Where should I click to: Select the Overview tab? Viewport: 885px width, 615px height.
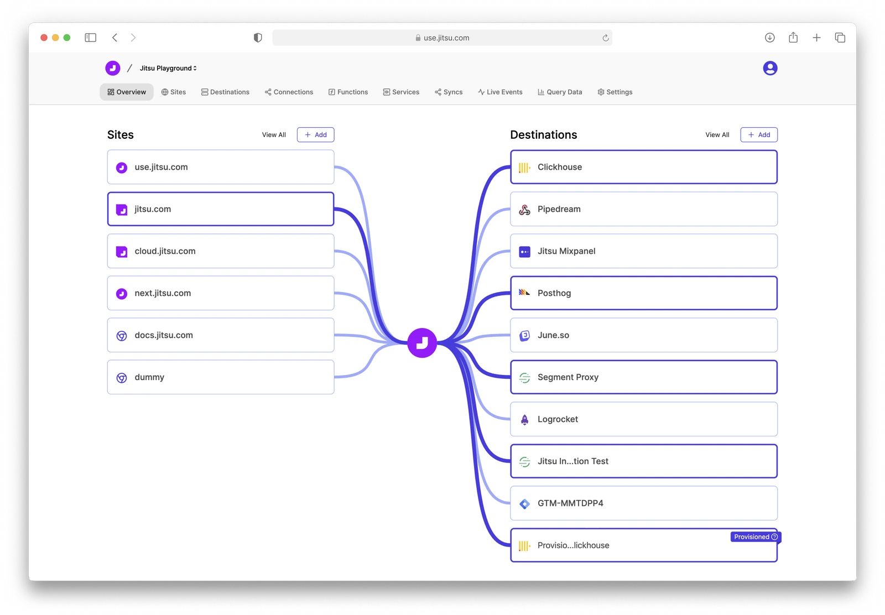click(x=127, y=92)
